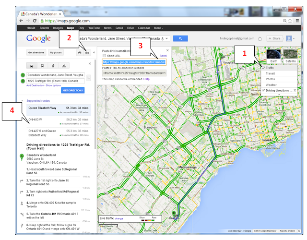Click the zoom magnifier icon in the address bar
The height and width of the screenshot is (240, 307).
pos(284,21)
